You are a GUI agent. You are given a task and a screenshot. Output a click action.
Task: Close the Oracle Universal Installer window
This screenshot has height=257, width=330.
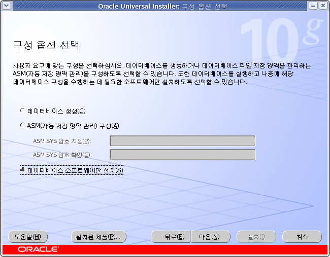[323, 6]
